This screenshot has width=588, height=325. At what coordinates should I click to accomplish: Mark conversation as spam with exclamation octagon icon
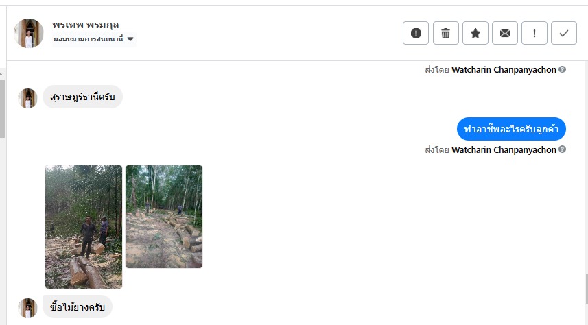point(416,33)
